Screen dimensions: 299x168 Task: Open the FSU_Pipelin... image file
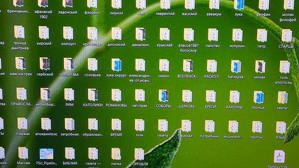(47, 154)
